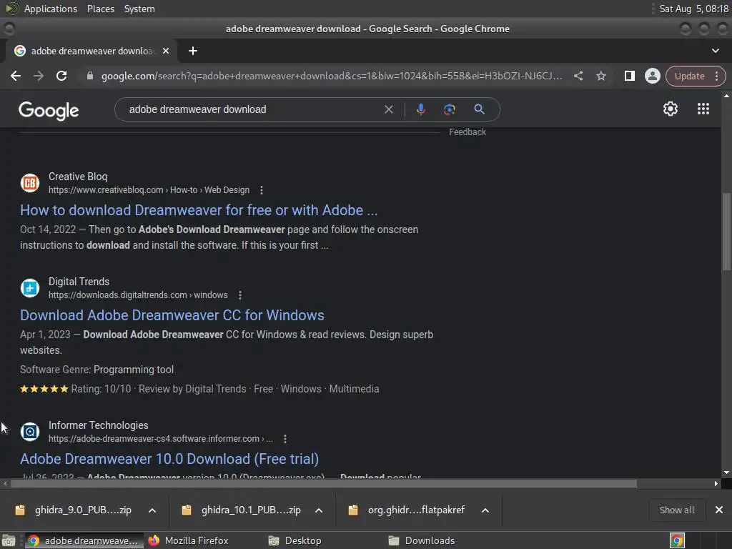Close the adobe dreamweaver download tab

coord(166,51)
